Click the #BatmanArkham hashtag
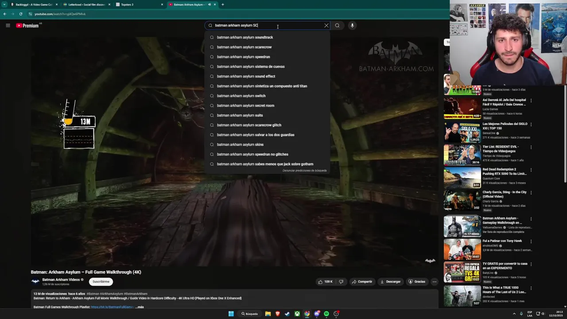Screen dimensions: 567x319 coord(136,294)
